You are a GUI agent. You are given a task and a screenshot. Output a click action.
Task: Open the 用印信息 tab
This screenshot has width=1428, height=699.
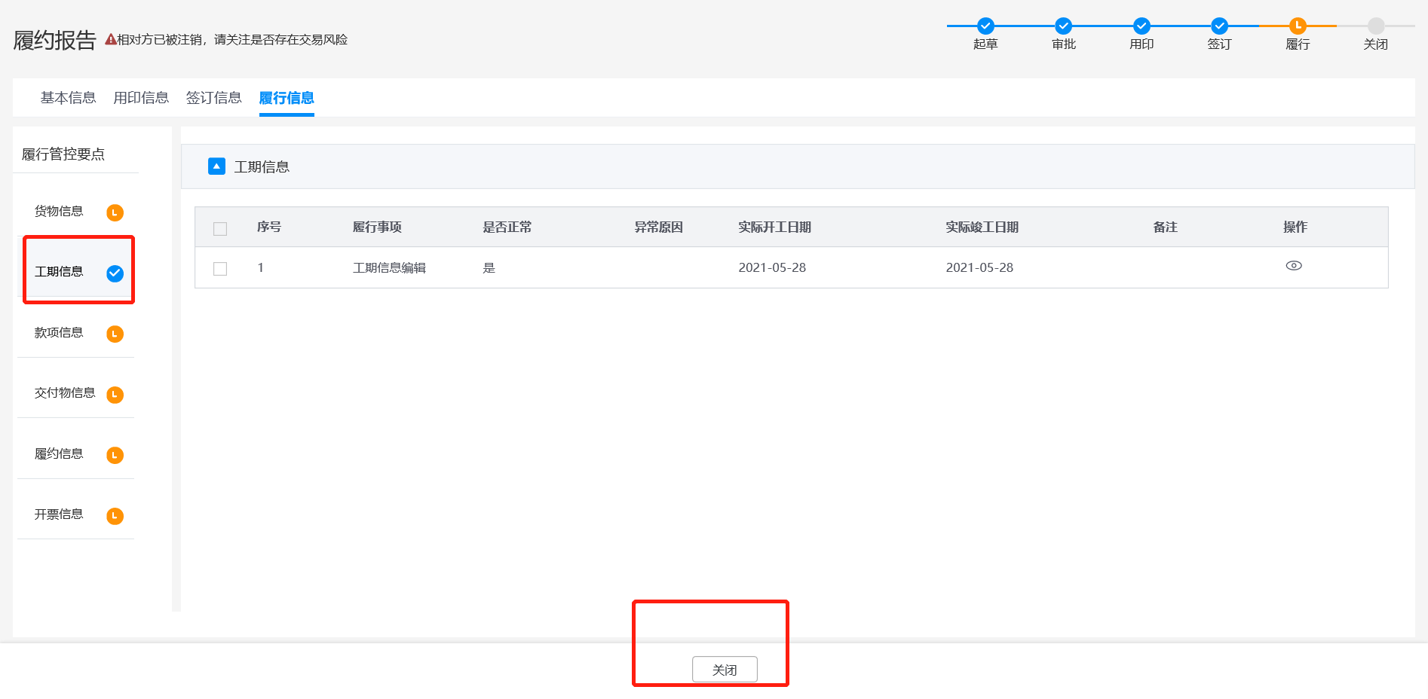coord(141,98)
